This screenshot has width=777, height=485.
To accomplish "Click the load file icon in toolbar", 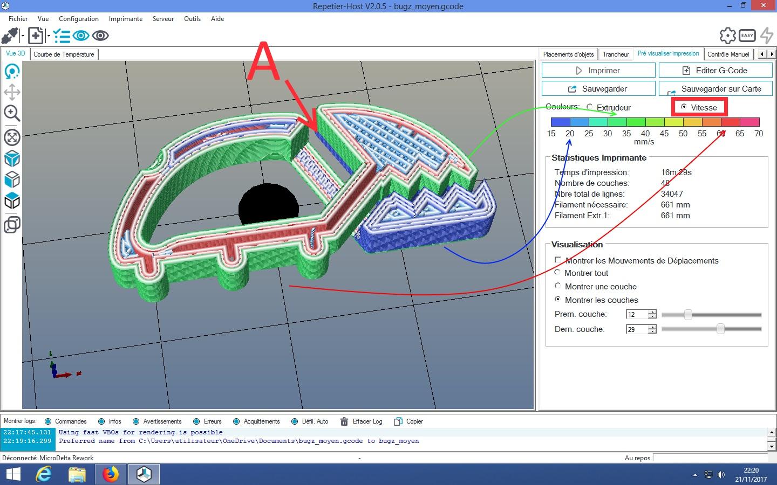I will [x=36, y=36].
